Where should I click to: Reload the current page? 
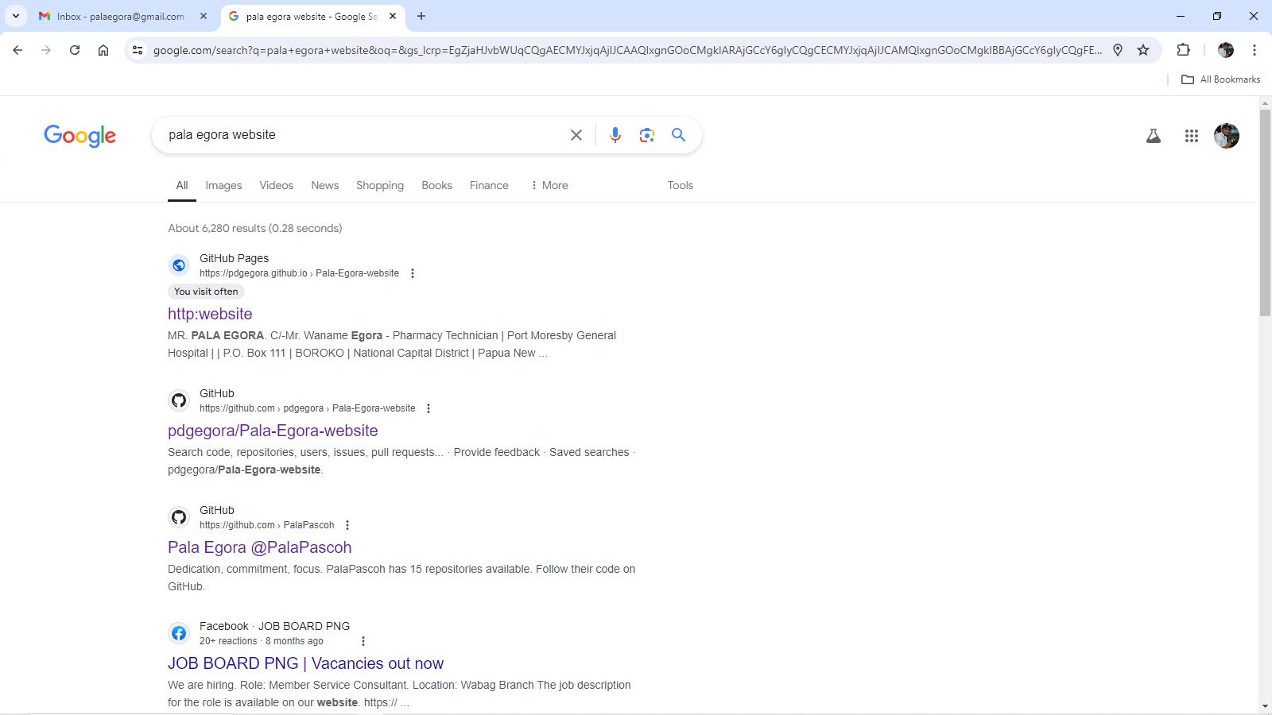pos(75,50)
